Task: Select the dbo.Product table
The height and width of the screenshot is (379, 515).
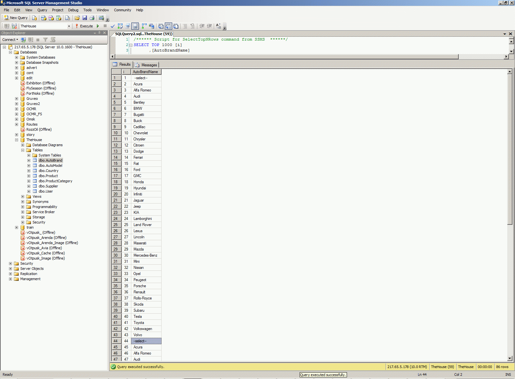Action: pyautogui.click(x=48, y=176)
